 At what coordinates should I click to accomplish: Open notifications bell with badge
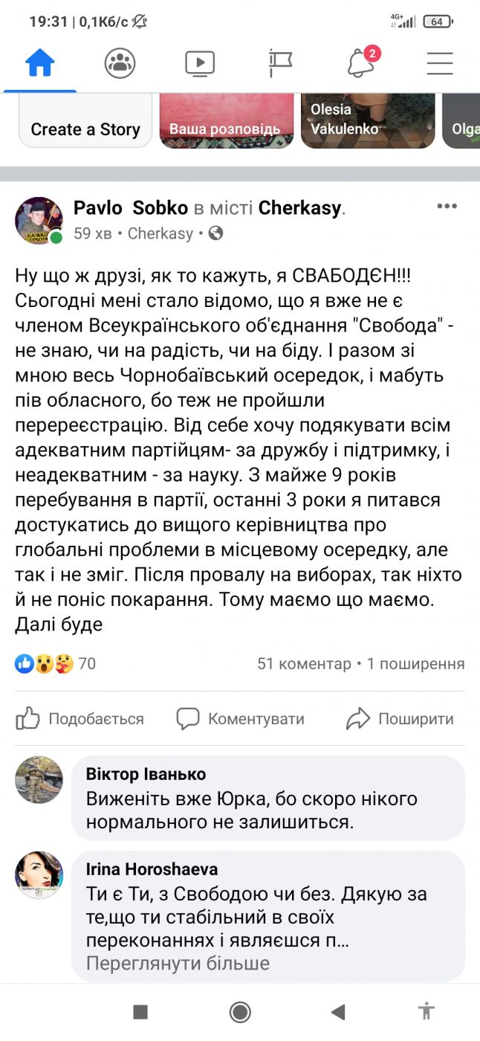(362, 62)
